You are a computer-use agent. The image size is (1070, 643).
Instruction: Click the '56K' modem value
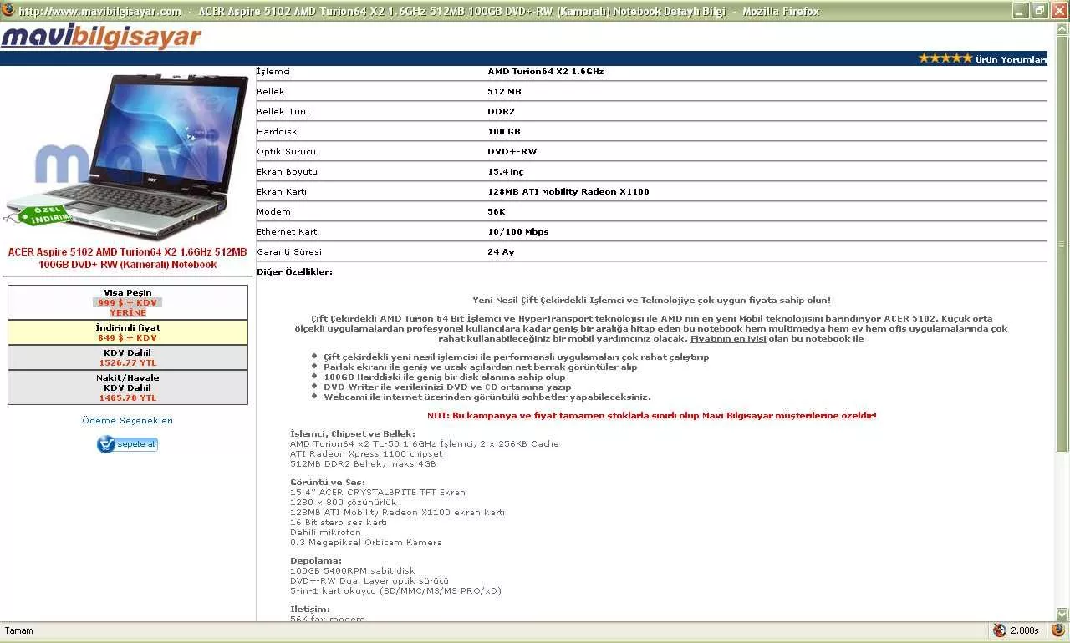click(496, 211)
